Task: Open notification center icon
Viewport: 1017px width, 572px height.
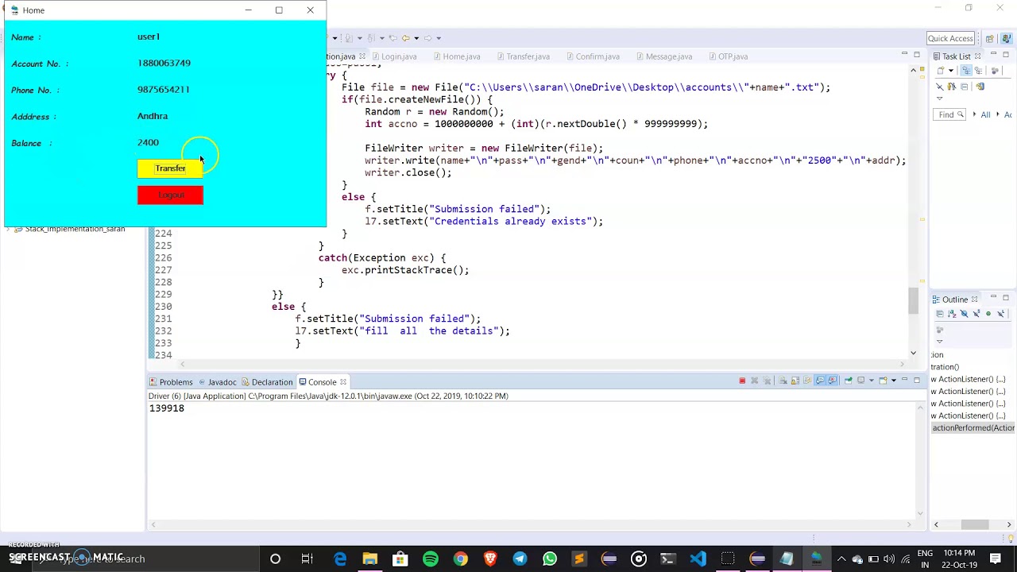Action: coord(996,559)
